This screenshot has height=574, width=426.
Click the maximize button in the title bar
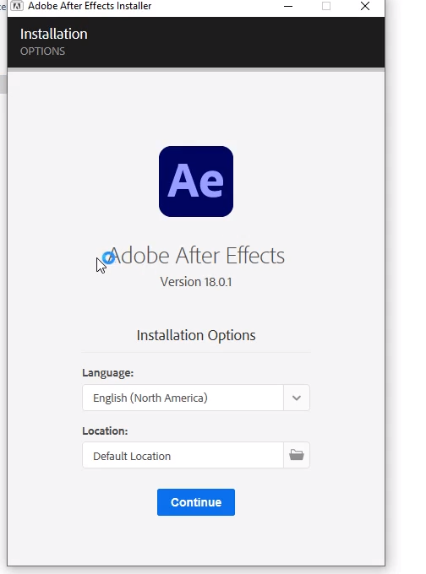(x=326, y=6)
